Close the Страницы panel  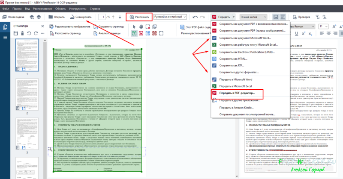pos(42,26)
